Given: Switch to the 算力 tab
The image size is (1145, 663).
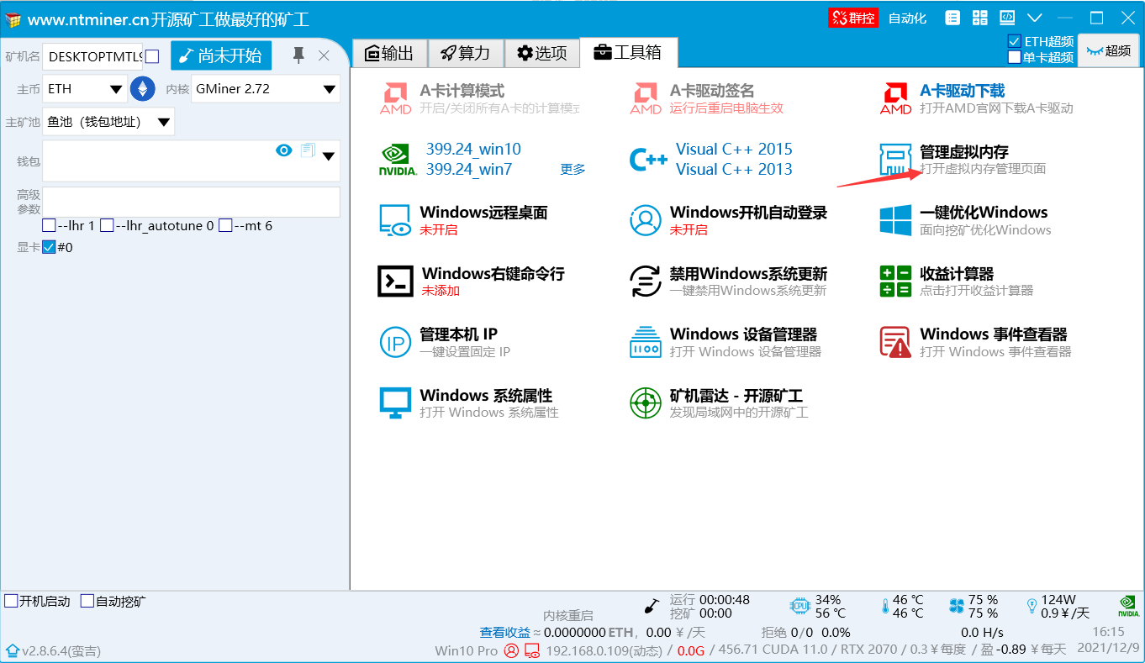Looking at the screenshot, I should click(x=466, y=53).
